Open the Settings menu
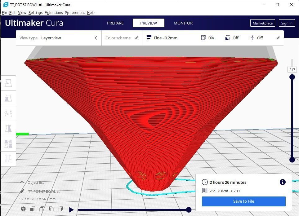The height and width of the screenshot is (216, 299). click(x=35, y=13)
